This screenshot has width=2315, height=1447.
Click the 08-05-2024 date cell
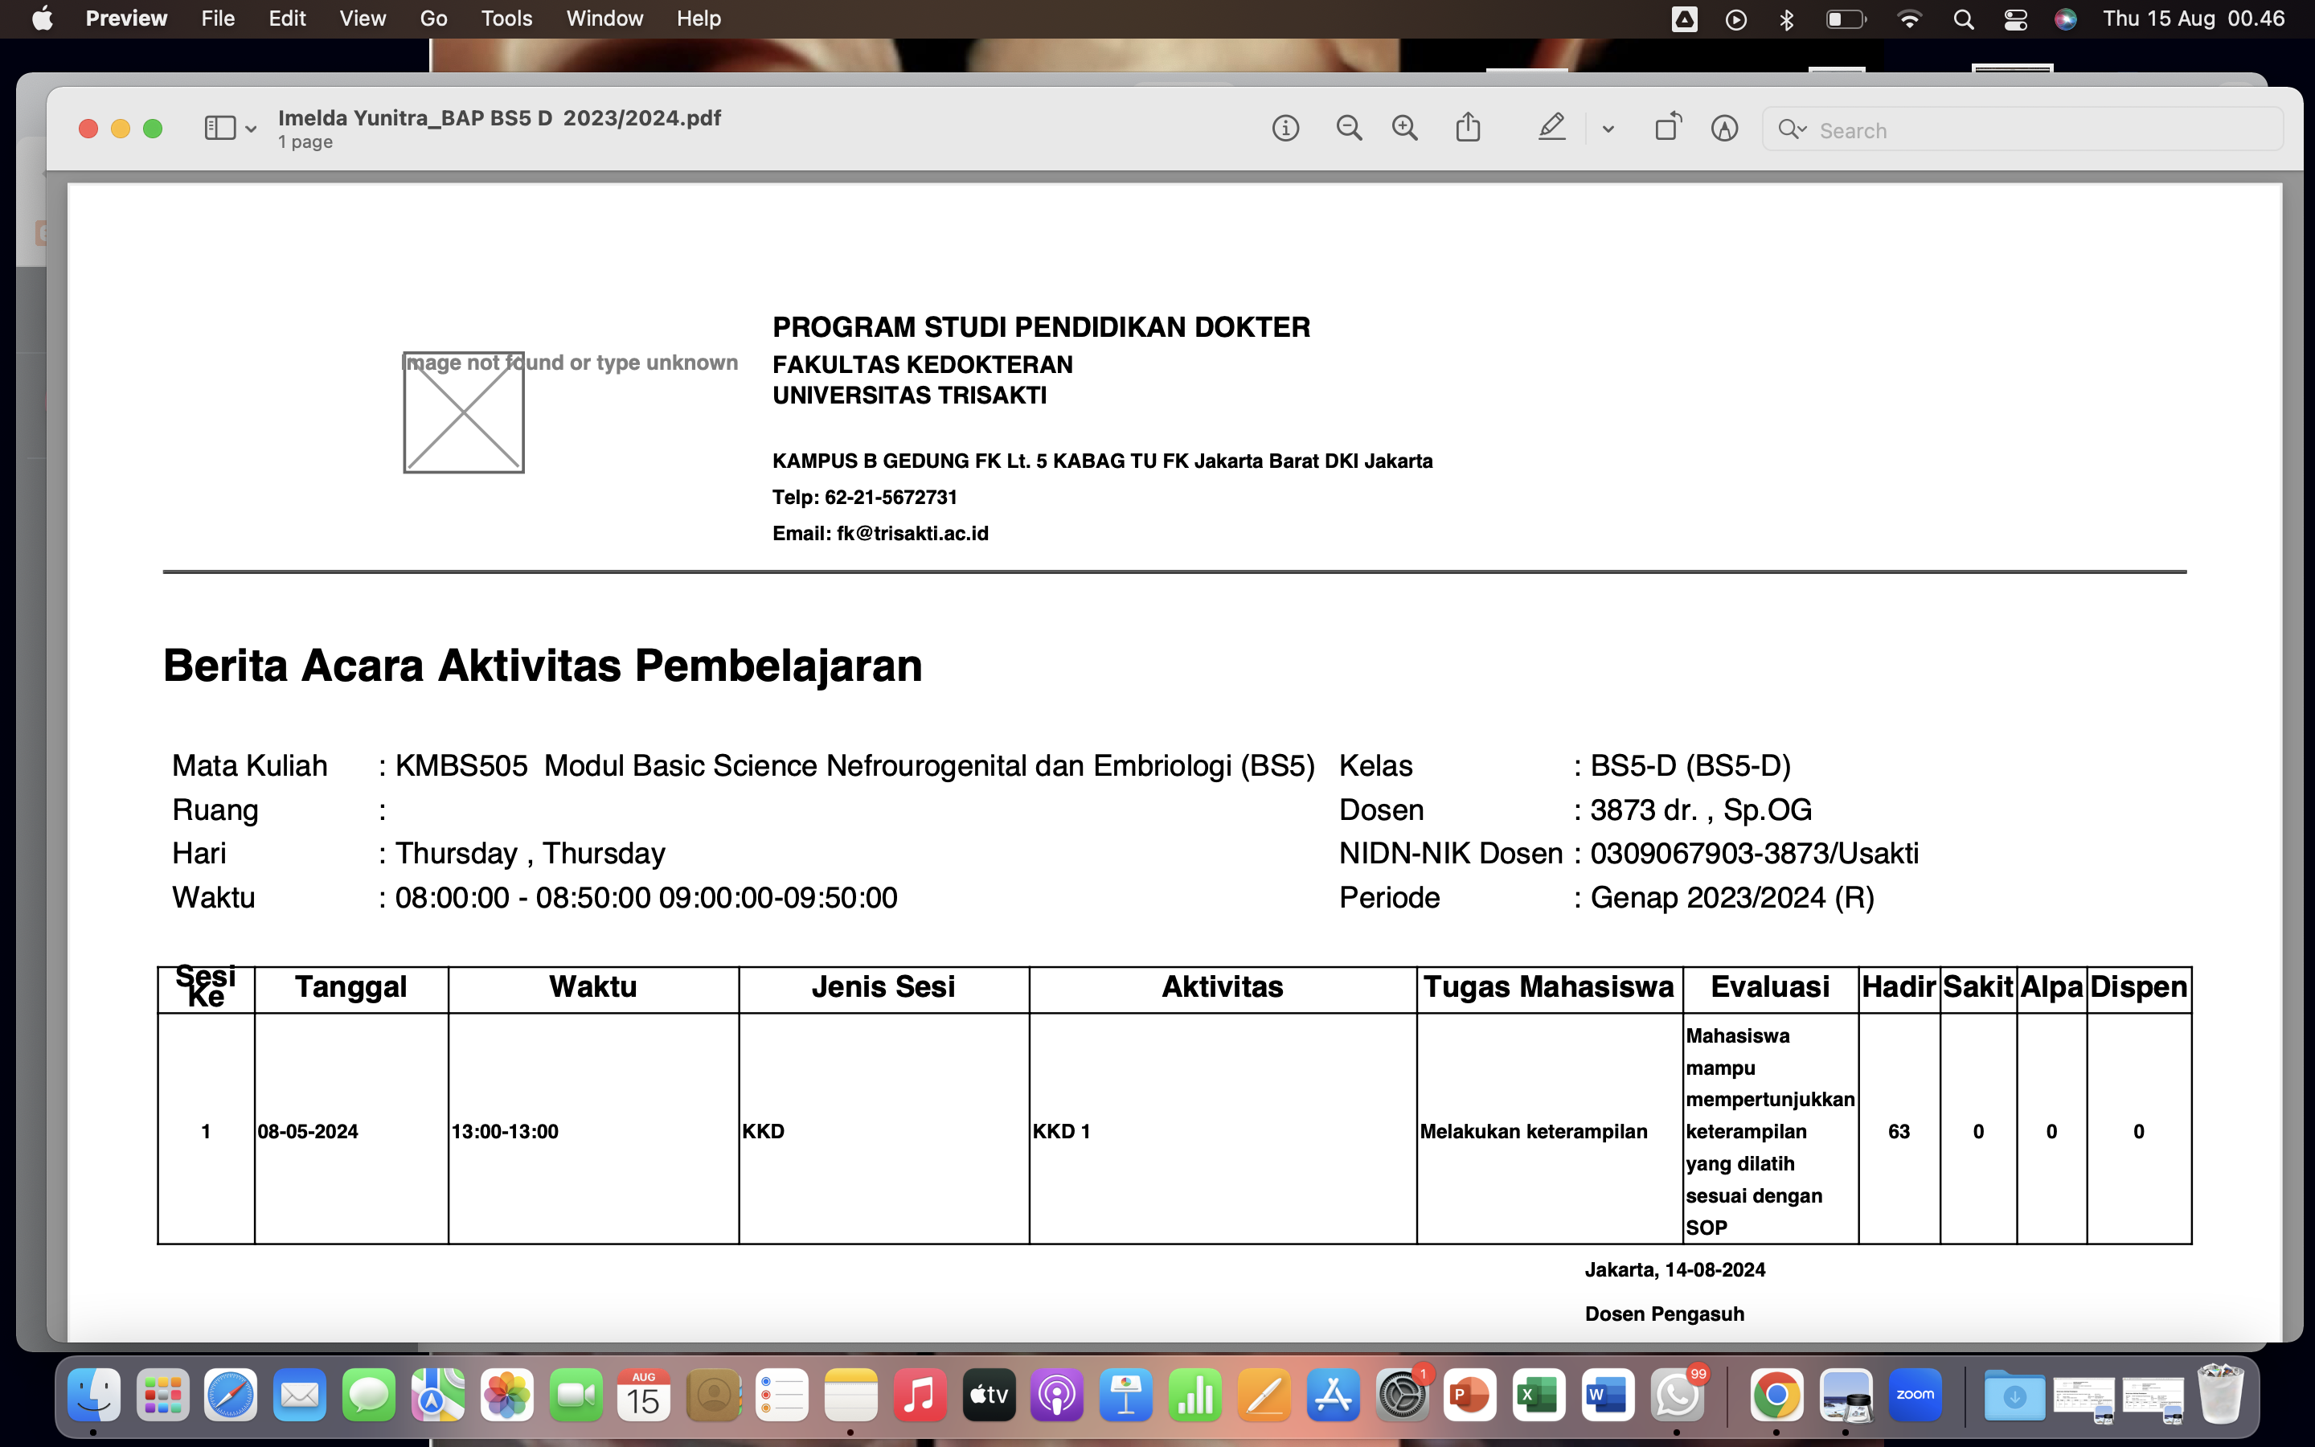point(350,1130)
